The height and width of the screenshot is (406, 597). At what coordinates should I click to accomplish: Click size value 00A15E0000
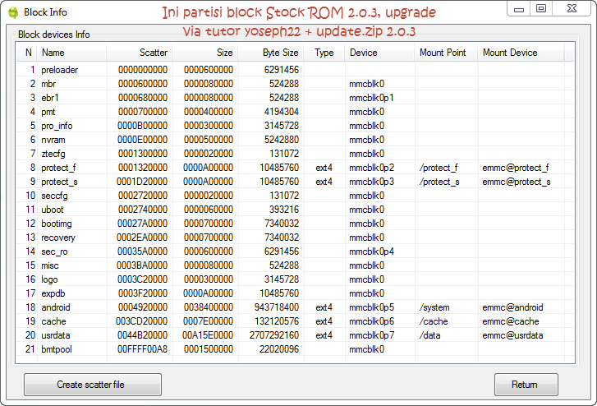(208, 335)
